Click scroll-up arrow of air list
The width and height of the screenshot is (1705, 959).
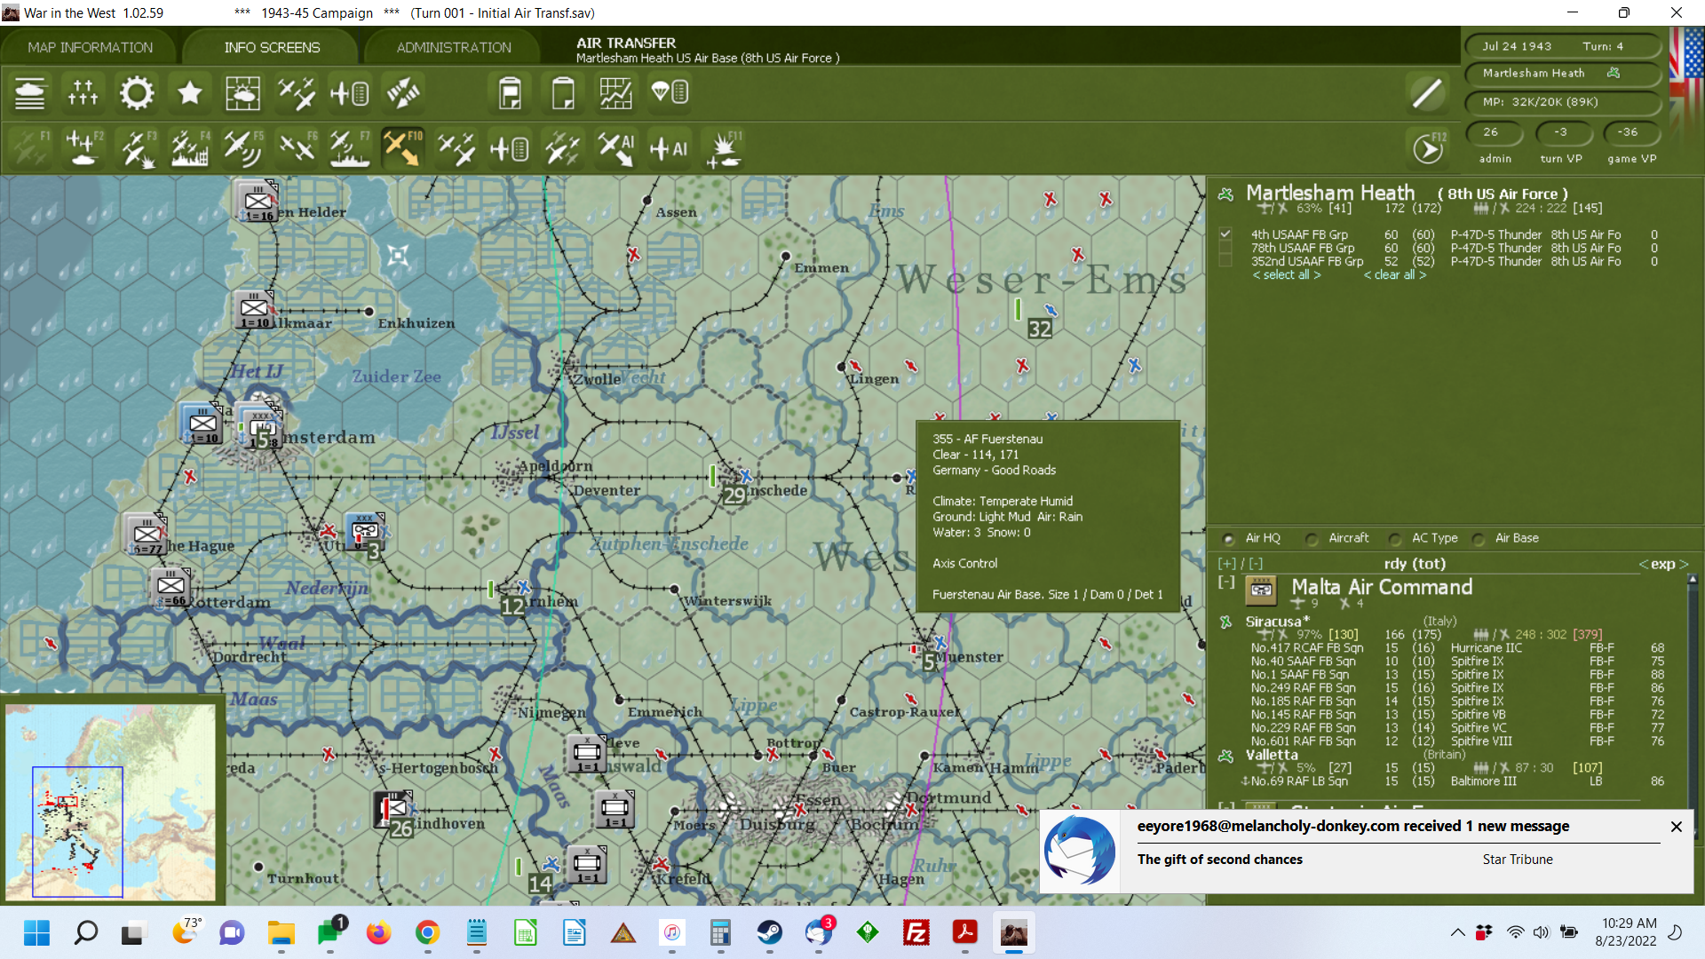coord(1693,579)
